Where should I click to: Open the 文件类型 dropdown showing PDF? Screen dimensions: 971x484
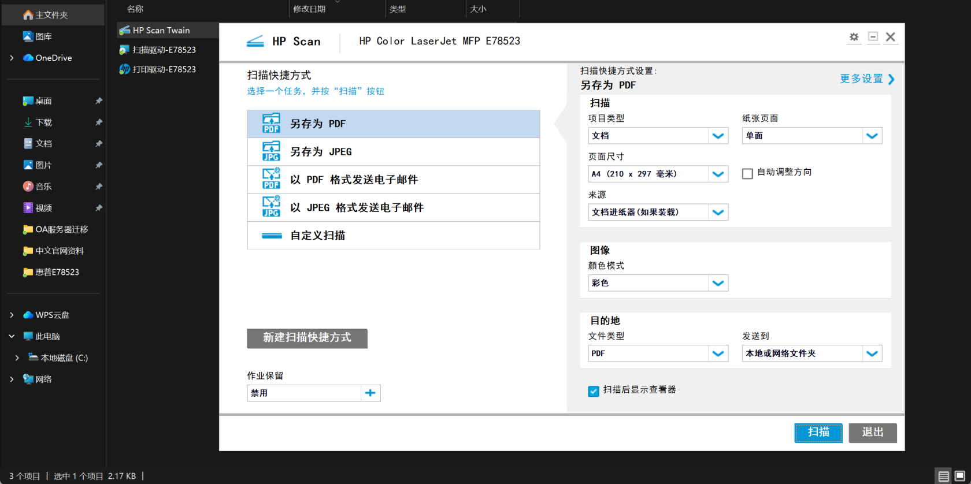(x=658, y=353)
